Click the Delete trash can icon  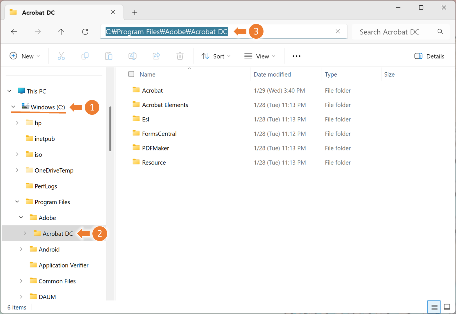pos(180,56)
